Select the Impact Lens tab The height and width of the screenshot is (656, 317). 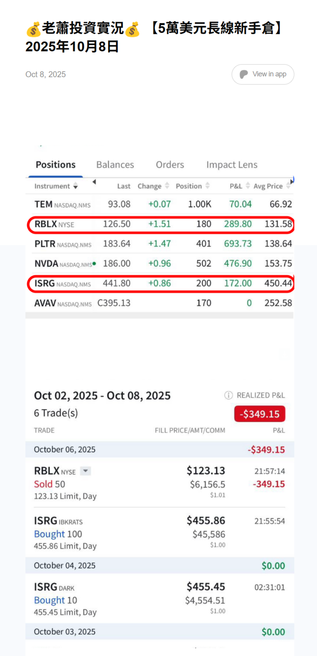[232, 165]
